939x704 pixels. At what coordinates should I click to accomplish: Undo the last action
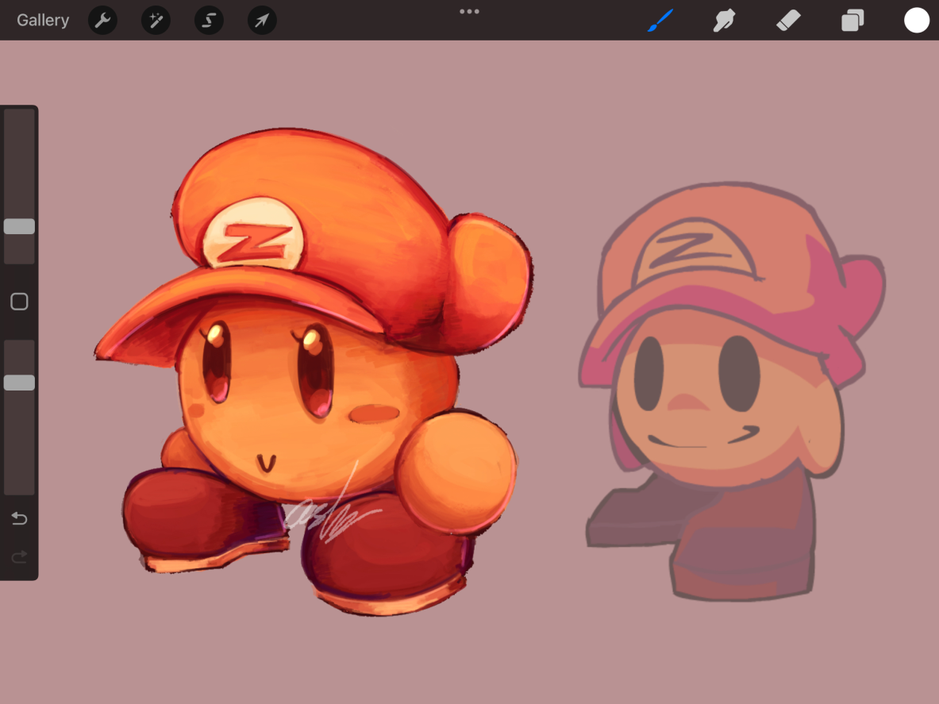(19, 519)
